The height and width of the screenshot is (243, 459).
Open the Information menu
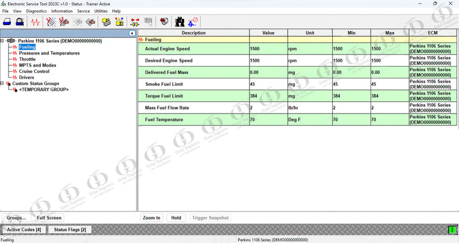tap(62, 11)
